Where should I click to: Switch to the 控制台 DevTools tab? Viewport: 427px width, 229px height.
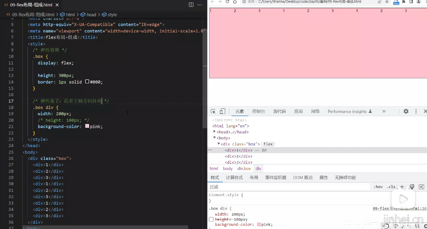click(259, 112)
